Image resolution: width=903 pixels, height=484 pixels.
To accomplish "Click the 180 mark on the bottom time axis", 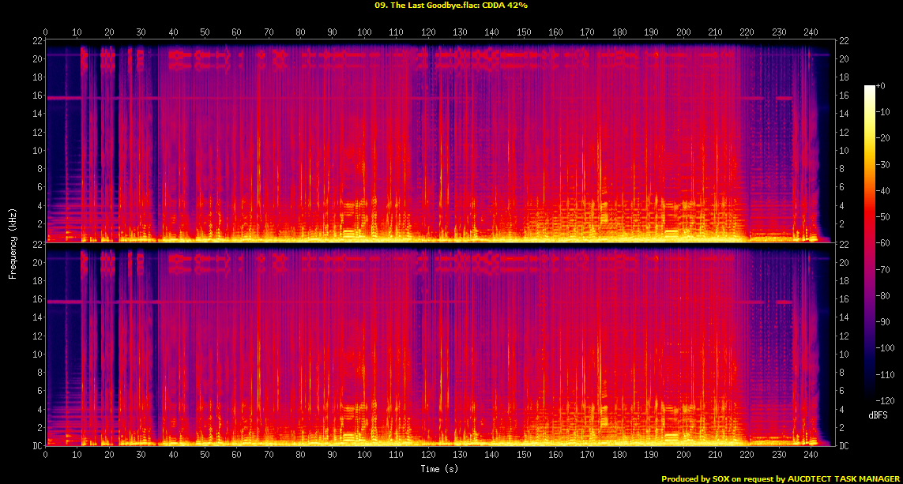I will [x=619, y=456].
